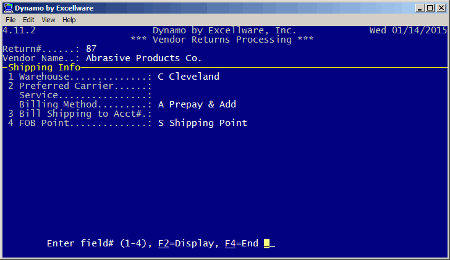Maximize the Dynamo window
The width and height of the screenshot is (450, 260).
(430, 8)
